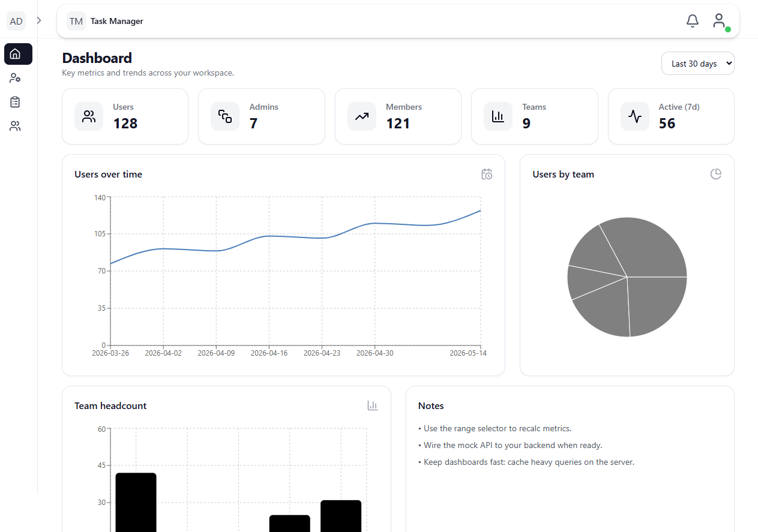Screen dimensions: 758x532
Task: Click the Dashboard heading
Action: coord(97,58)
